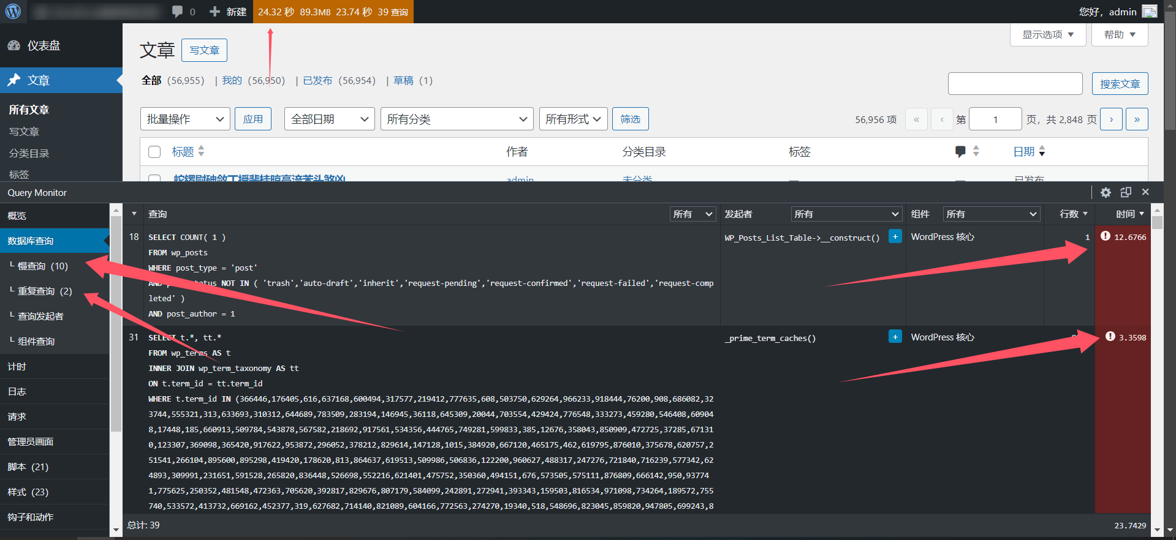Open Scripts (21) tab
Screen dimensions: 1176x540
(x=55, y=467)
